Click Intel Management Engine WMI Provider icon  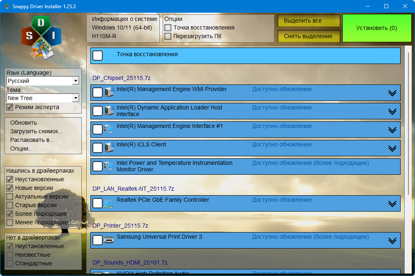[109, 92]
